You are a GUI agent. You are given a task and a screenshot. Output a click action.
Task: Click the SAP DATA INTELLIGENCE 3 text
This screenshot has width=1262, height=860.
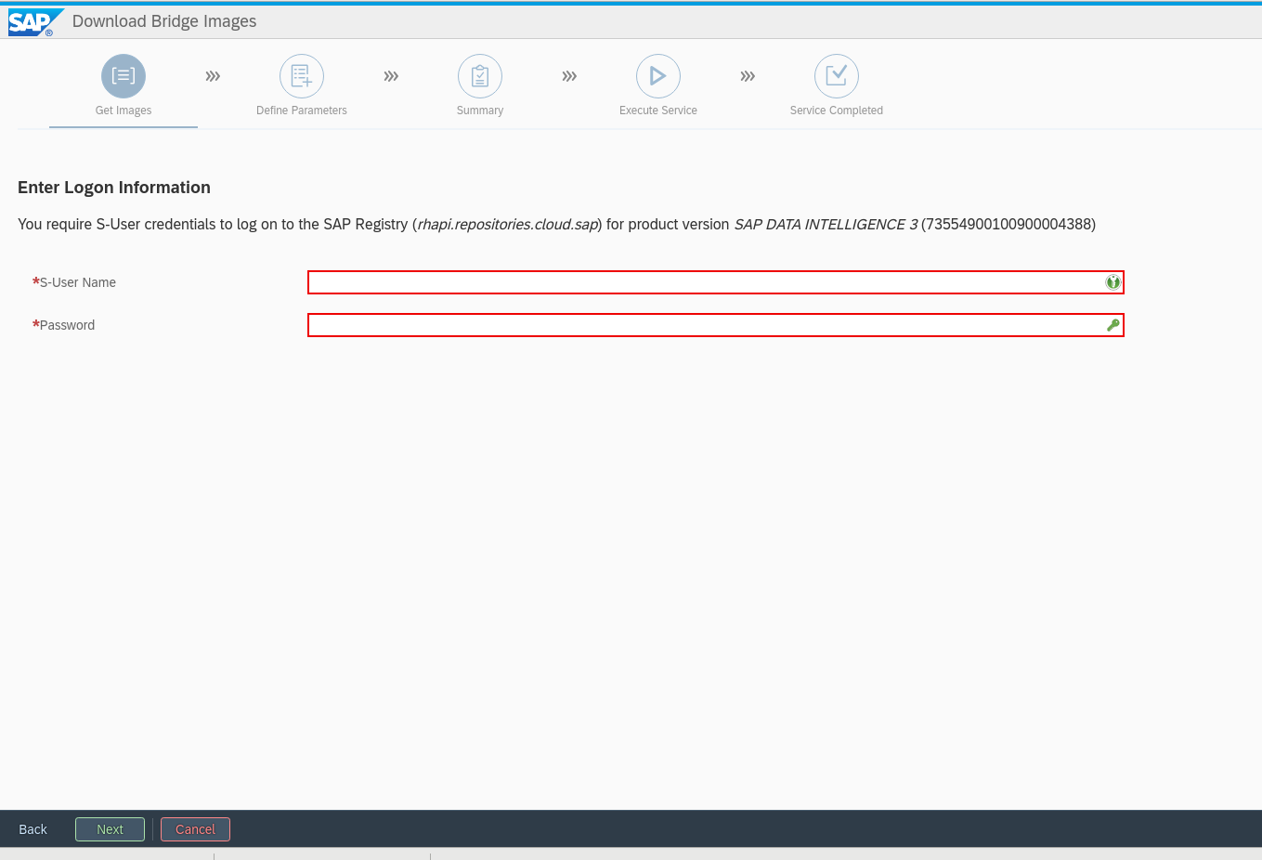[x=826, y=225]
